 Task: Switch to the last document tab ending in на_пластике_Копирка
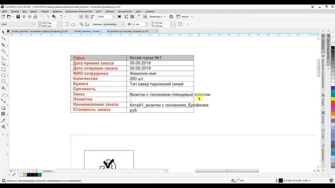point(128,31)
